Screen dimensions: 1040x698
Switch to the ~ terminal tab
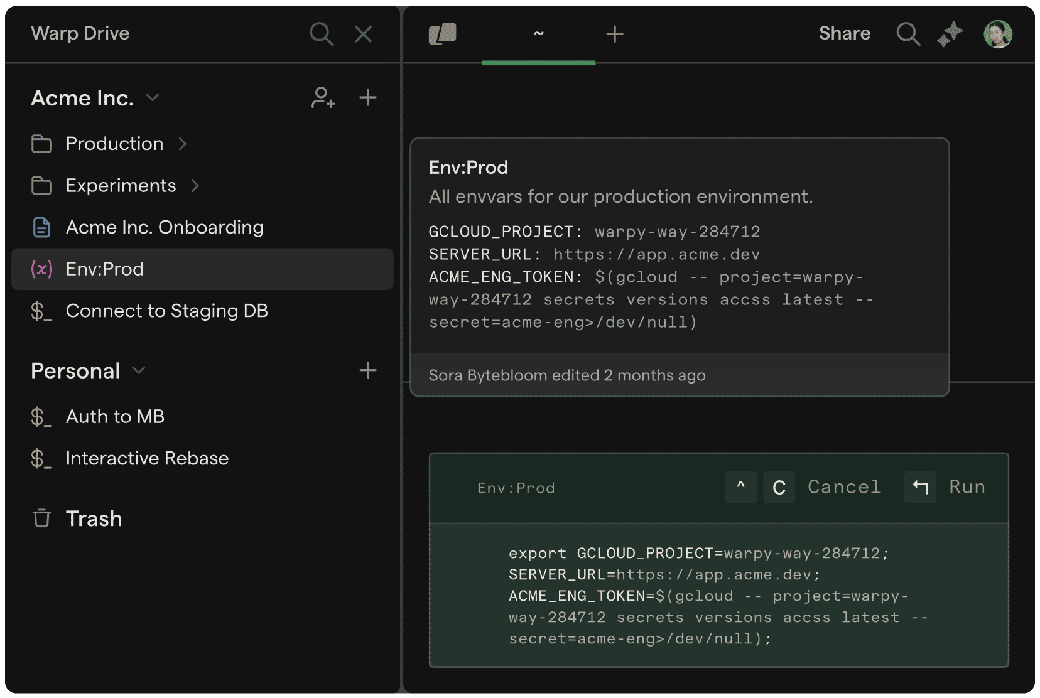pos(538,34)
